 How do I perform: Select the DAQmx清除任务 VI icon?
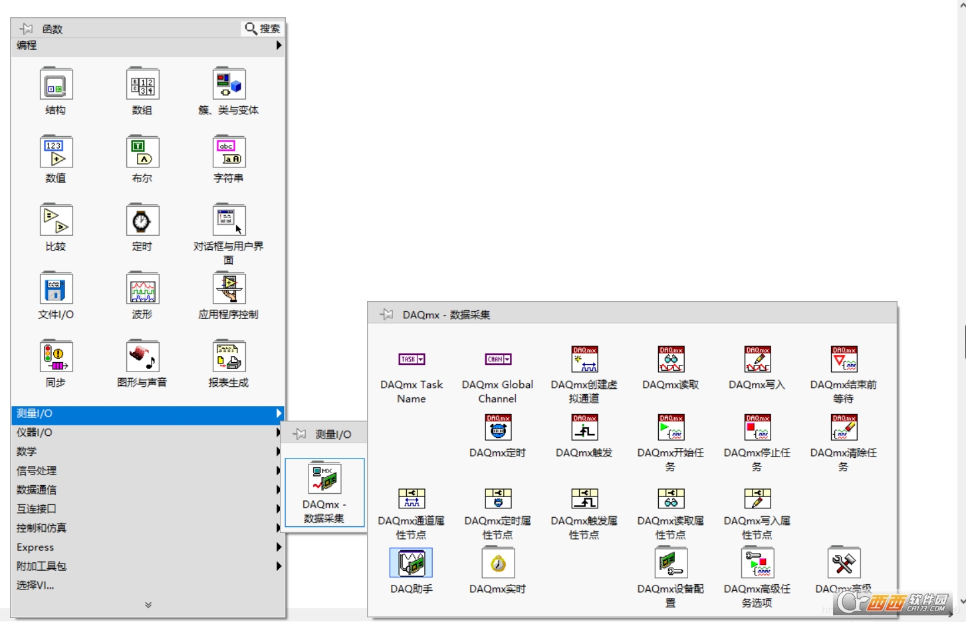[x=844, y=427]
